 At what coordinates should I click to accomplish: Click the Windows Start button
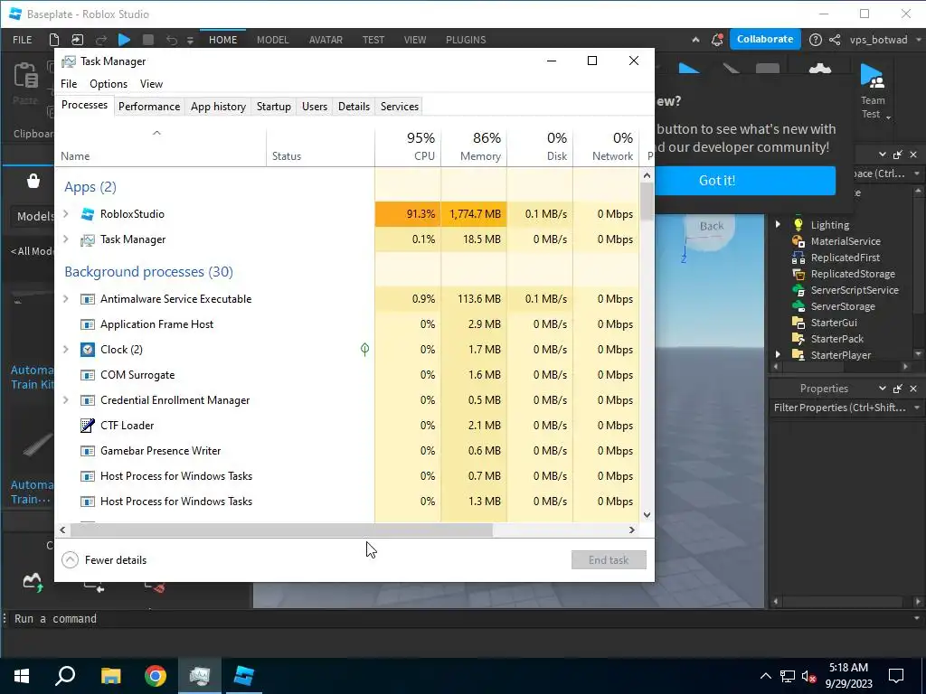point(22,676)
